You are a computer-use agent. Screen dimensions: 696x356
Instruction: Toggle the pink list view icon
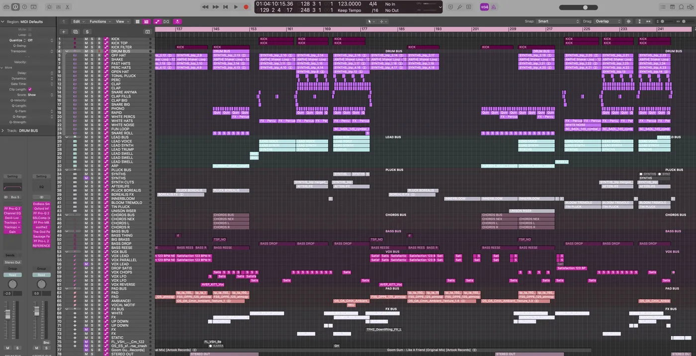click(x=146, y=21)
